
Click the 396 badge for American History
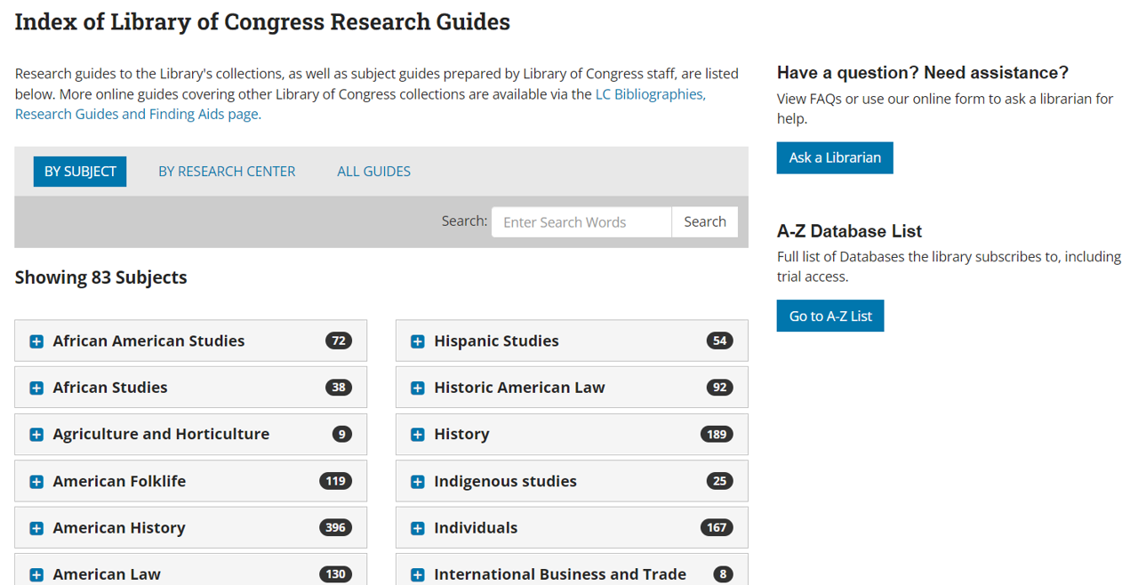pos(335,528)
